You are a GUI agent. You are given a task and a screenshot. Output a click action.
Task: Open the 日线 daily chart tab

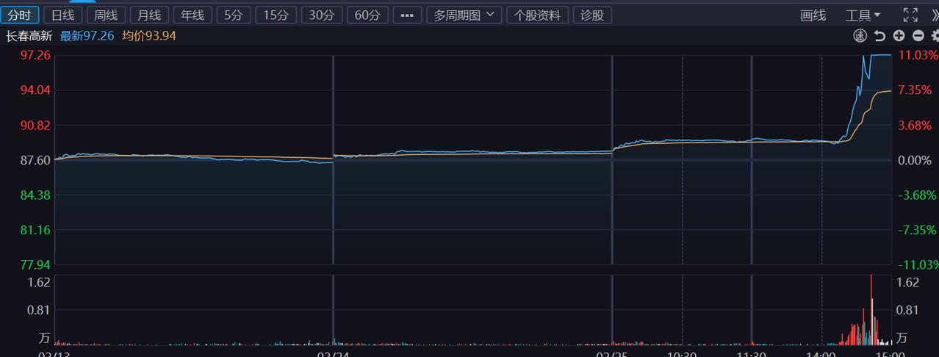63,15
